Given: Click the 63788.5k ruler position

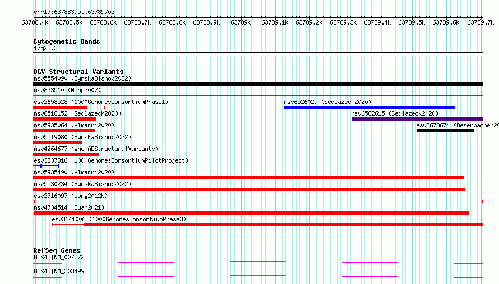Looking at the screenshot, I should (x=69, y=22).
